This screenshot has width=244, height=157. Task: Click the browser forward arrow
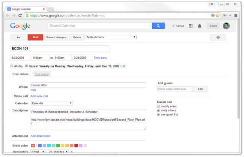click(x=14, y=15)
